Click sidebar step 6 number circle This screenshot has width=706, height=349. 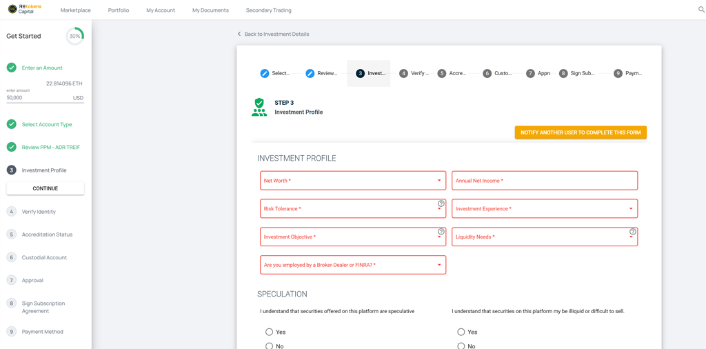click(12, 257)
